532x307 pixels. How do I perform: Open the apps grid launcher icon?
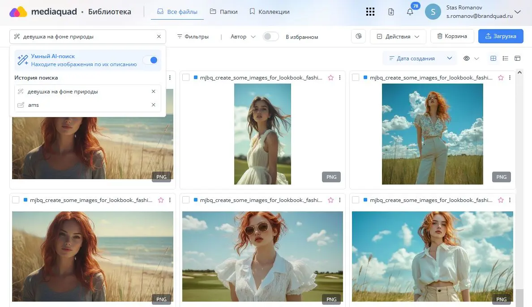pyautogui.click(x=370, y=12)
